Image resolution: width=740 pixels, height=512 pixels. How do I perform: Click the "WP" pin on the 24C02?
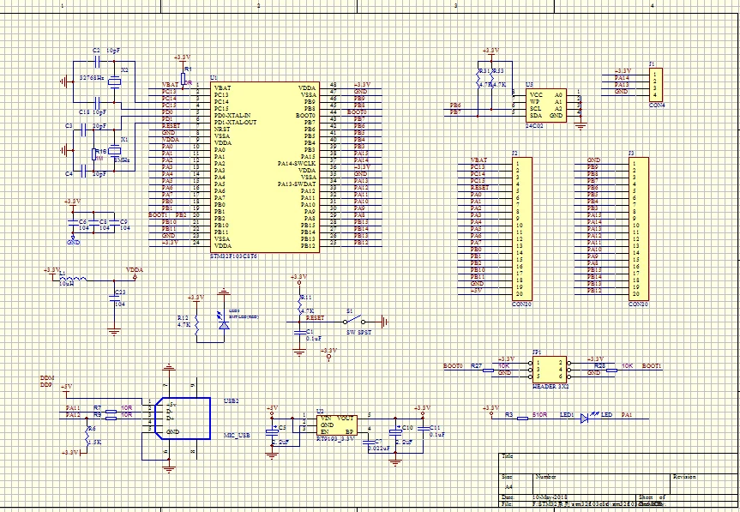(535, 101)
